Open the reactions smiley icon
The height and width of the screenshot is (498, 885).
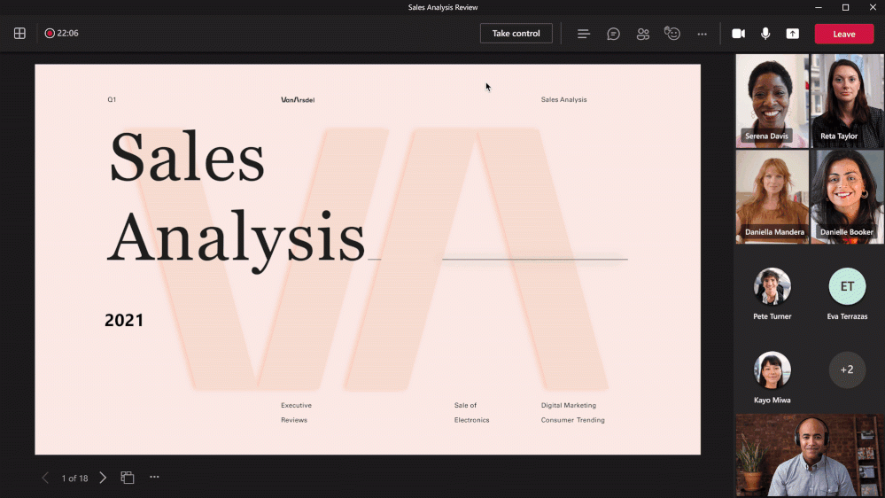(x=672, y=34)
